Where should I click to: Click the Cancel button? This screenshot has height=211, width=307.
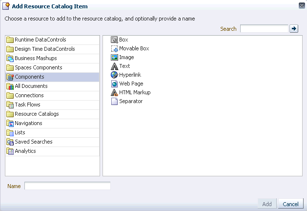point(290,204)
